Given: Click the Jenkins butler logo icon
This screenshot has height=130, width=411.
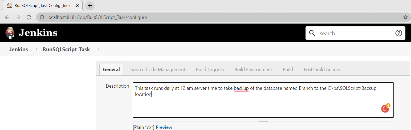Looking at the screenshot, I should click(x=10, y=33).
